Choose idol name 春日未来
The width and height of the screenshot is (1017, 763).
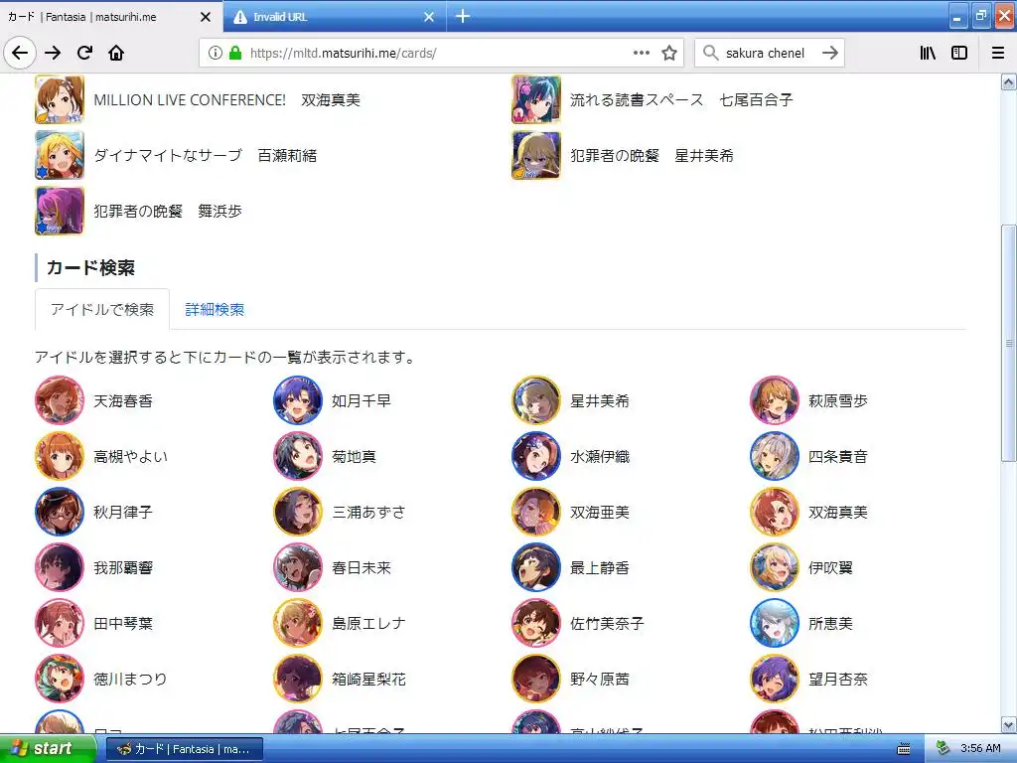click(x=362, y=568)
